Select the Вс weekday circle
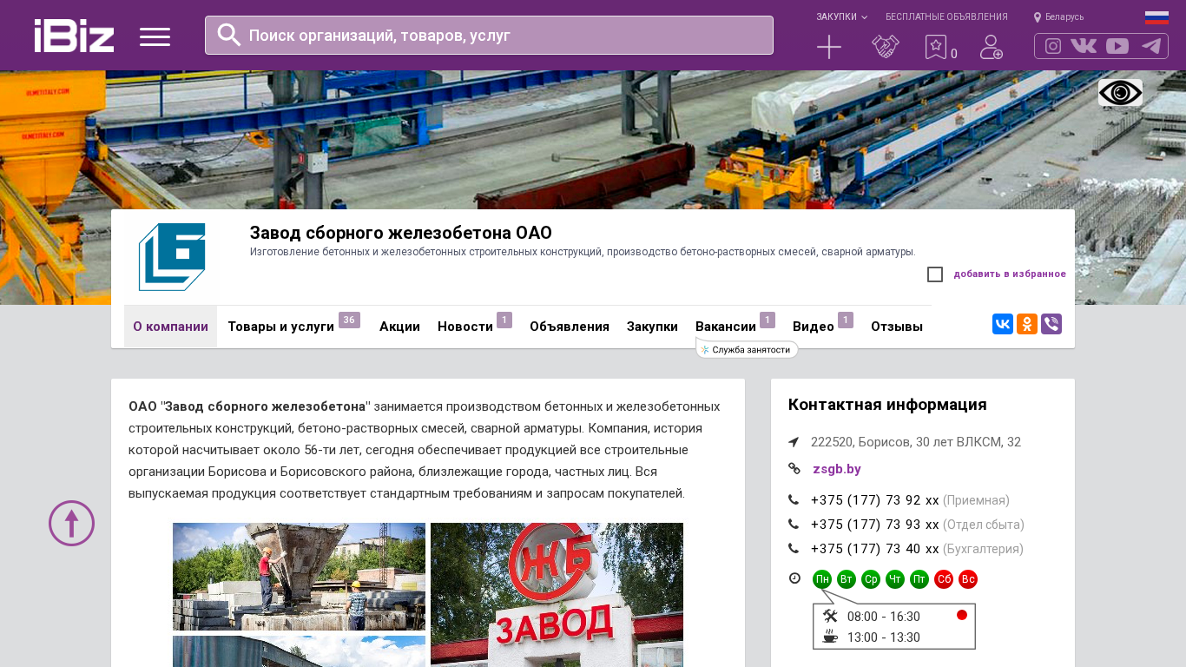1186x667 pixels. coord(968,579)
